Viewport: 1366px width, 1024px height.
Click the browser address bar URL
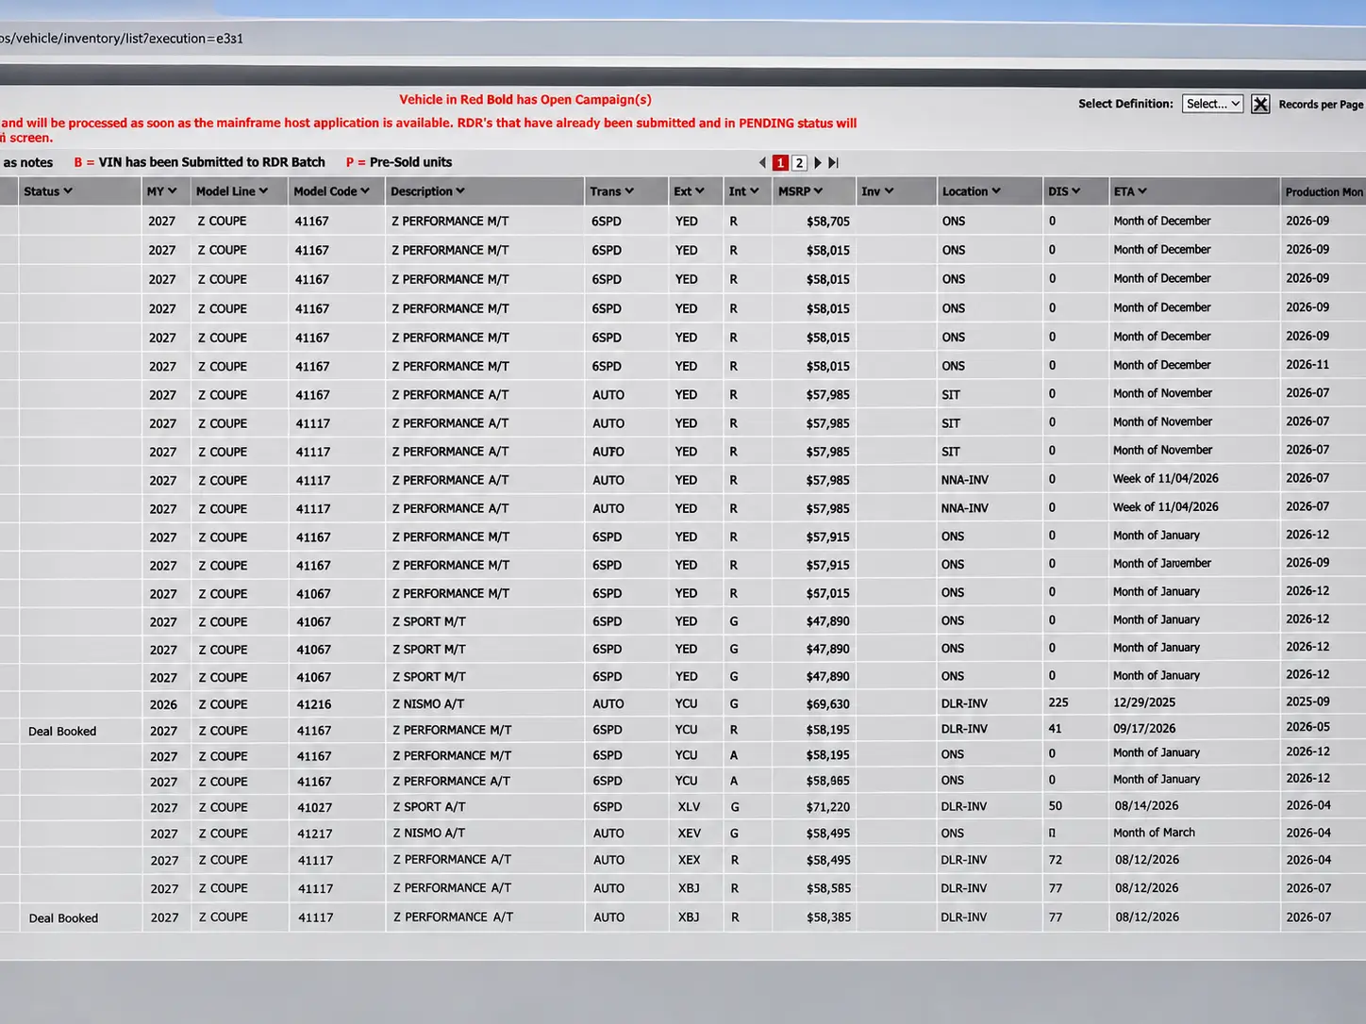tap(122, 39)
